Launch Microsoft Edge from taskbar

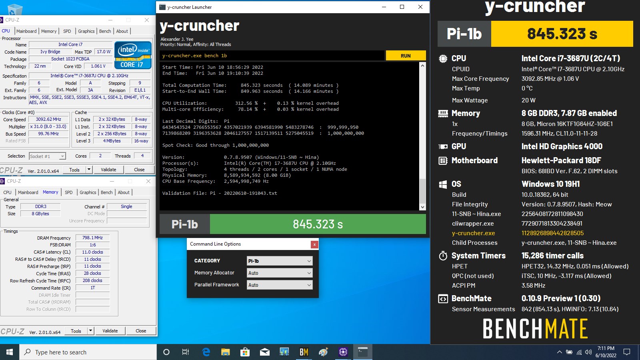click(x=206, y=352)
